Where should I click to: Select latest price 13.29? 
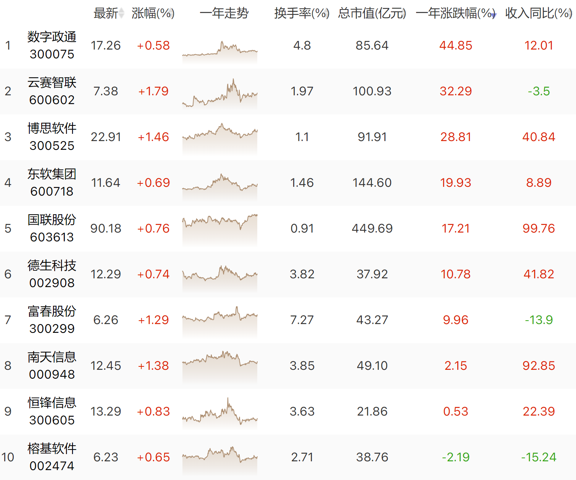click(106, 411)
